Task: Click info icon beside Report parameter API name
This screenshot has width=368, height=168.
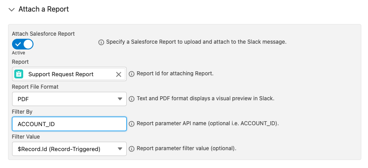Action: coord(132,124)
